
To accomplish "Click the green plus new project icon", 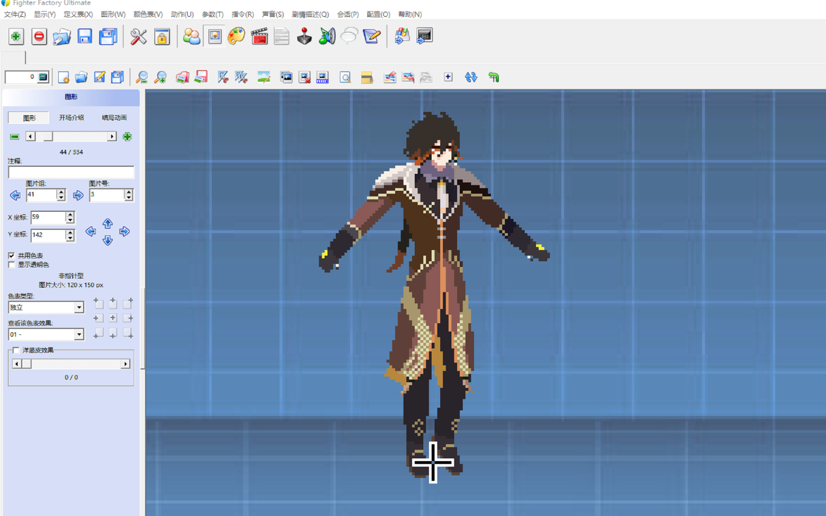I will tap(16, 37).
